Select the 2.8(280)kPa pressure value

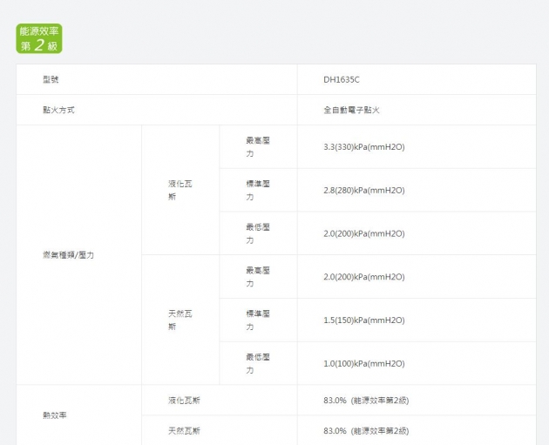[x=363, y=190]
